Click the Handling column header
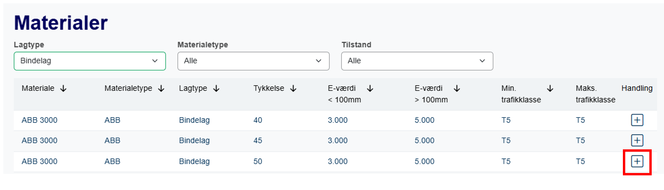The width and height of the screenshot is (664, 190). tap(637, 89)
